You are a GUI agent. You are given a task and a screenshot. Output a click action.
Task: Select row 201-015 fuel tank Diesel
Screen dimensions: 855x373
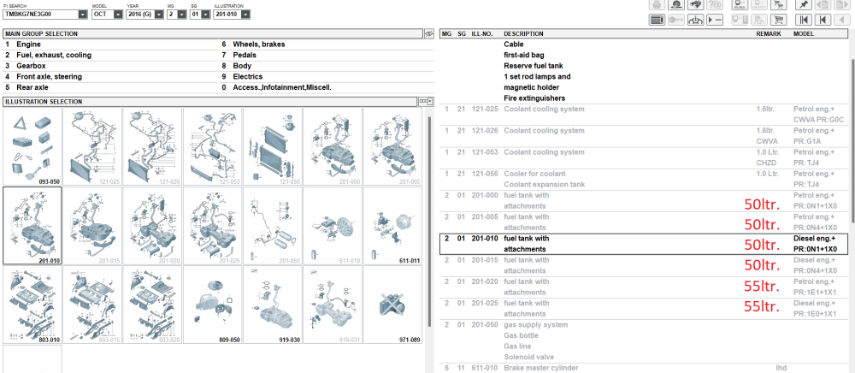click(x=645, y=265)
